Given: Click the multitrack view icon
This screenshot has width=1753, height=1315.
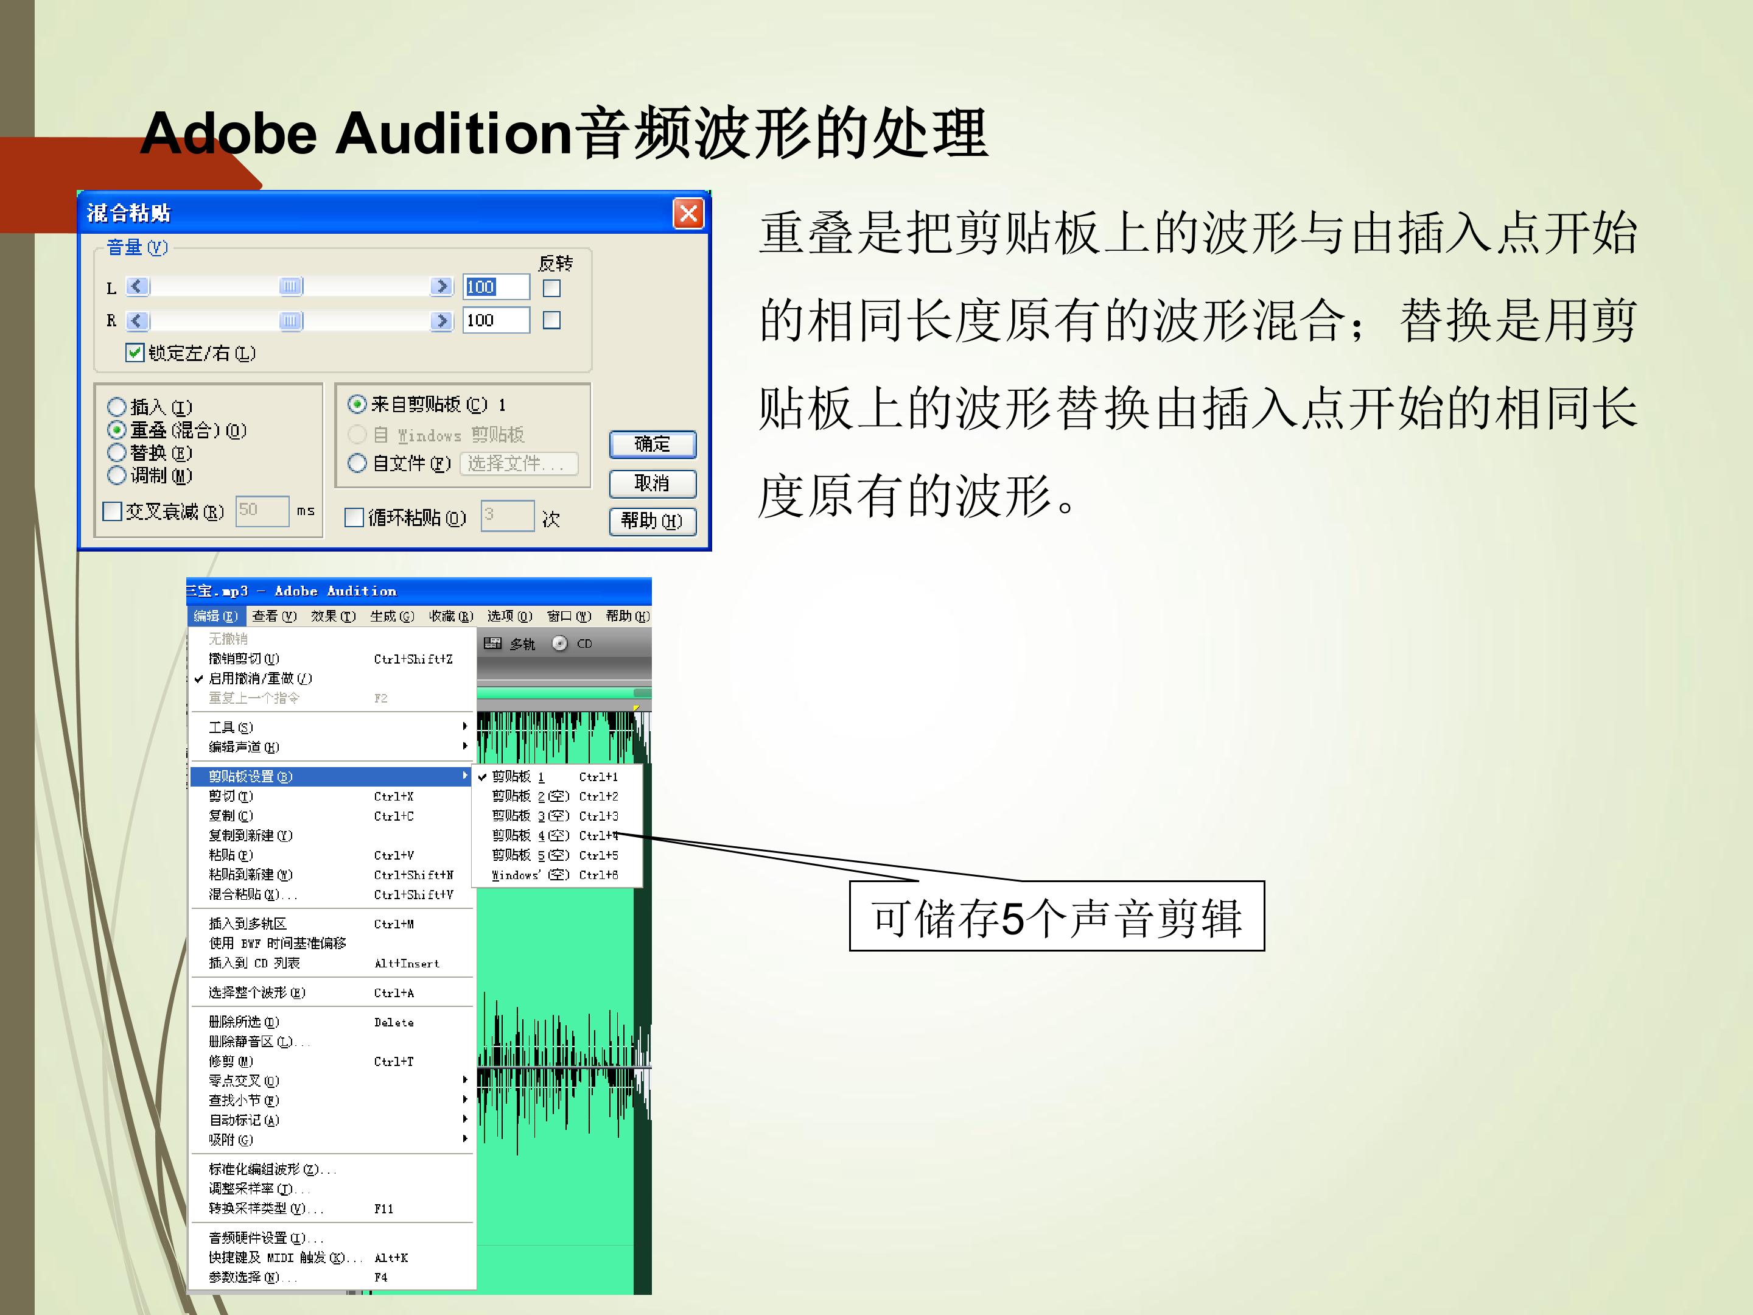Looking at the screenshot, I should 492,643.
